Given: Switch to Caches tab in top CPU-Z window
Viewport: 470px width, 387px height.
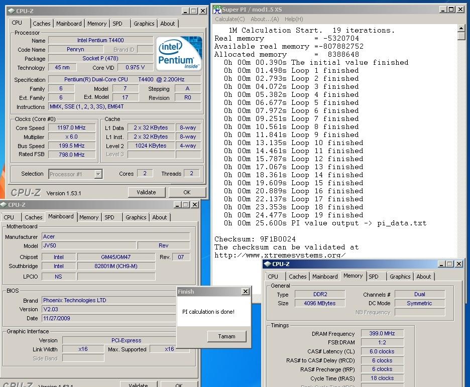Looking at the screenshot, I should [x=41, y=24].
